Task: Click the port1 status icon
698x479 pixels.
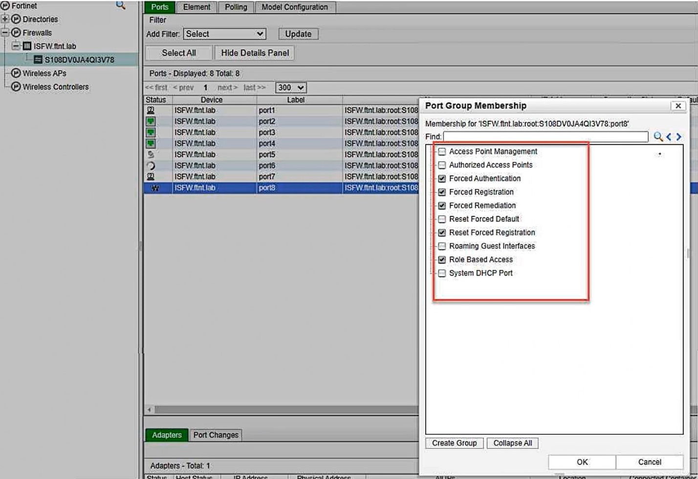Action: pyautogui.click(x=151, y=110)
